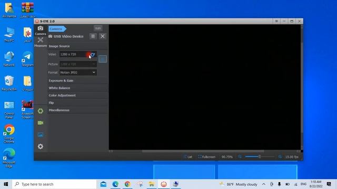This screenshot has width=337, height=189.
Task: Open the Mail app in the taskbar
Action: [x=103, y=184]
